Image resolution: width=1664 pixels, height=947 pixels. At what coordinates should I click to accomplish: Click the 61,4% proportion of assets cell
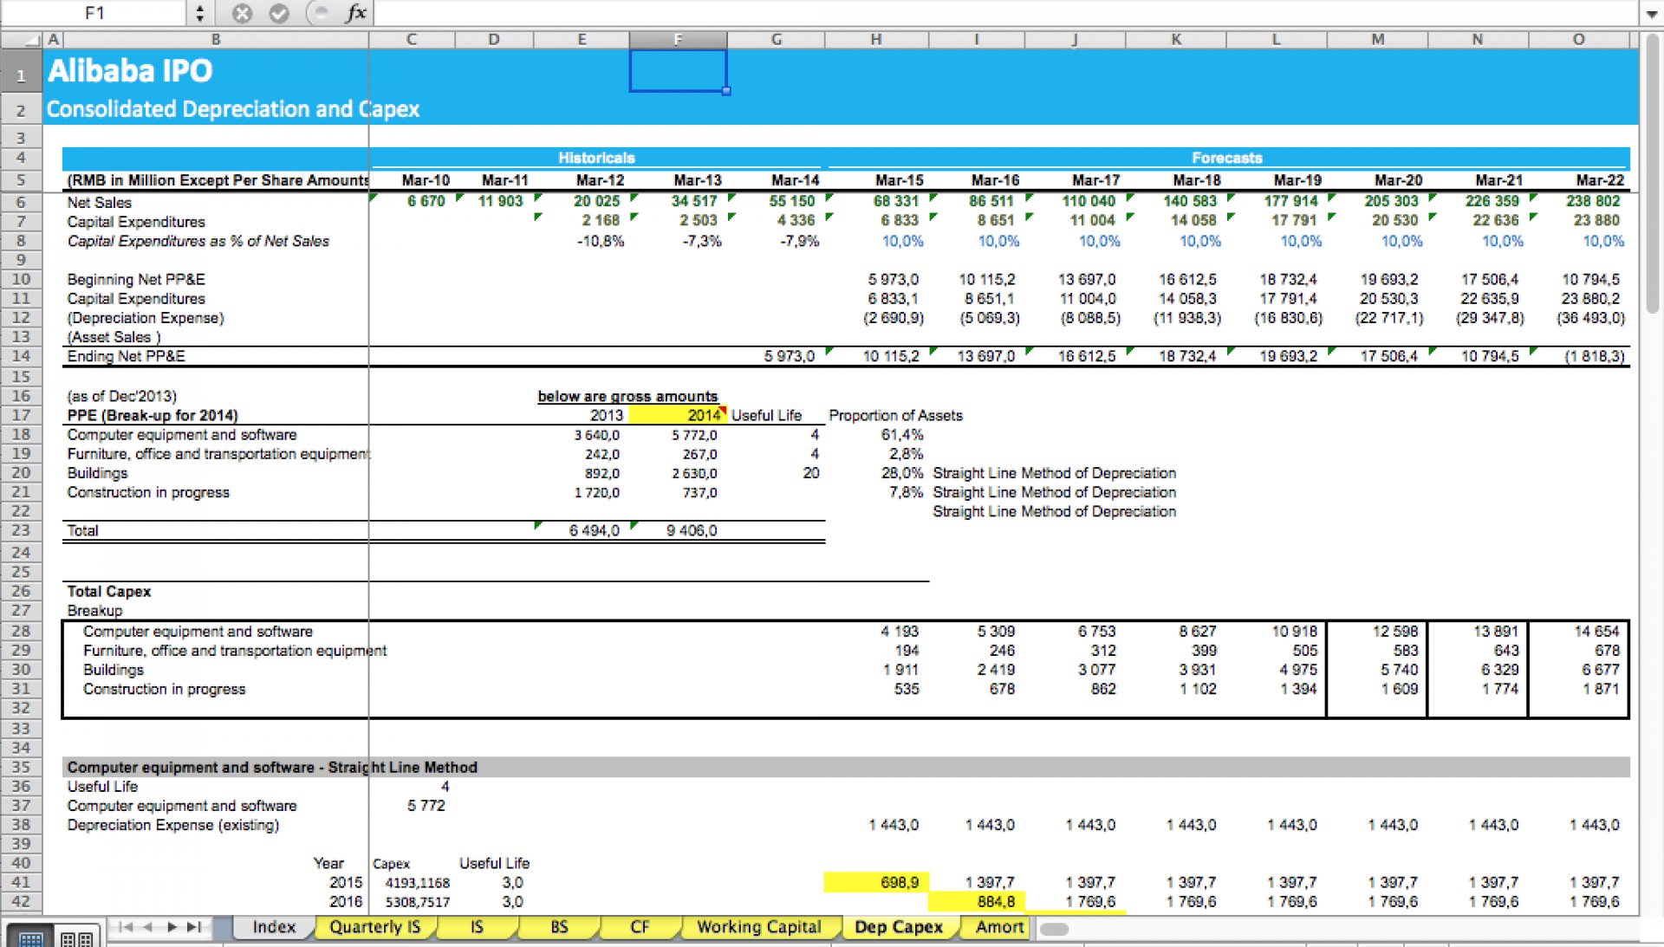pyautogui.click(x=902, y=434)
